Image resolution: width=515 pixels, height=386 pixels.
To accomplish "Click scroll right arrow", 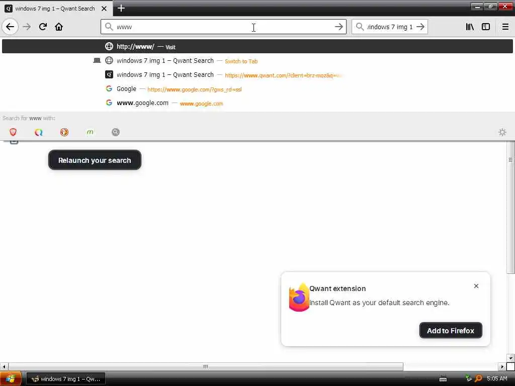I will pyautogui.click(x=502, y=366).
